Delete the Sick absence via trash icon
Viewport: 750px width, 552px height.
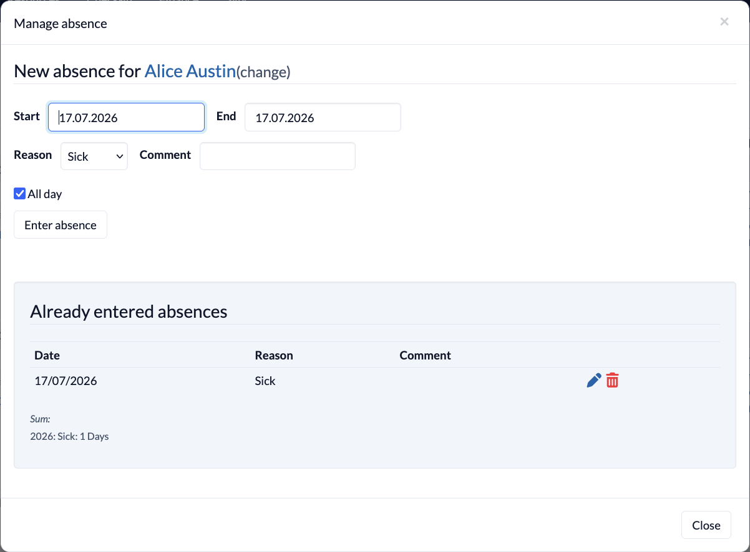click(x=613, y=381)
